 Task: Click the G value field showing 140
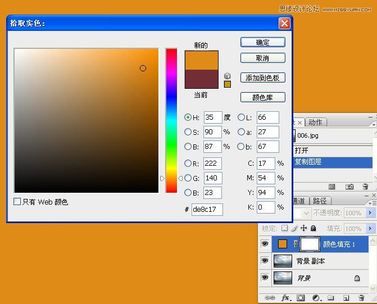click(x=212, y=178)
